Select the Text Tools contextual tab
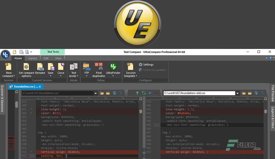The width and height of the screenshot is (275, 159). point(53,52)
